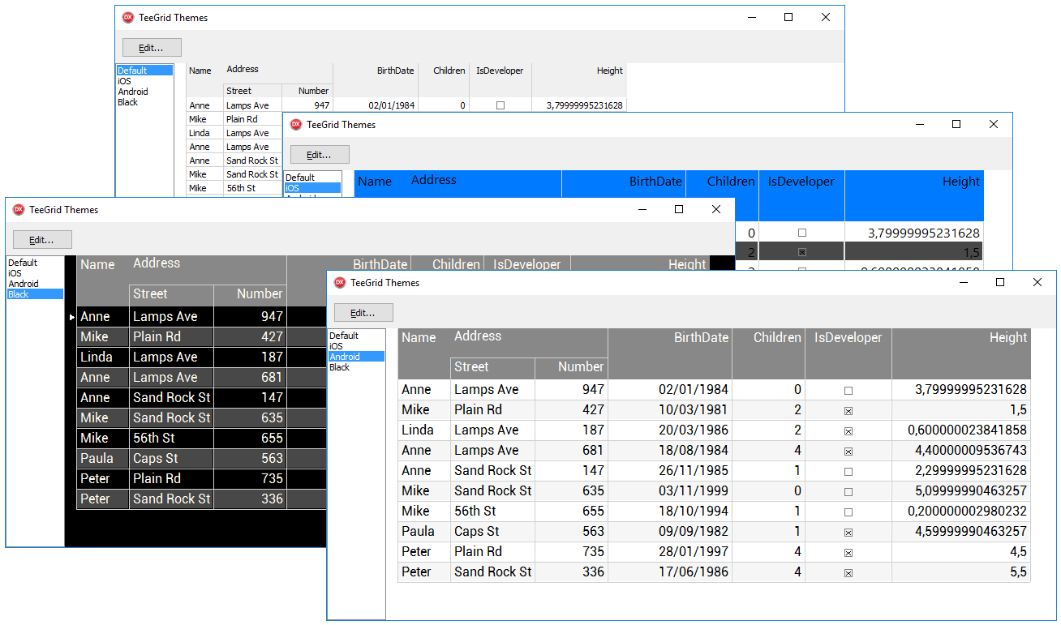Toggle Linda's IsDeveloper checkbox in the Android-themed grid
This screenshot has width=1061, height=625.
pyautogui.click(x=848, y=430)
